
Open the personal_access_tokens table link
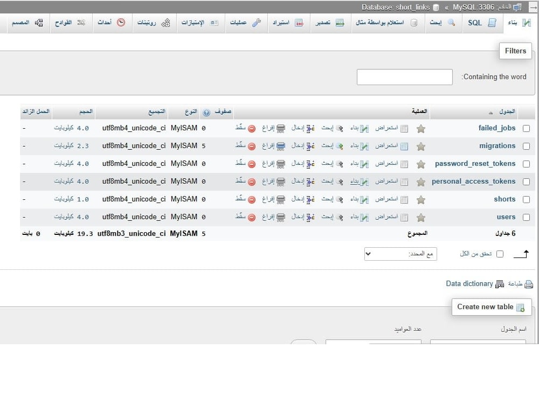coord(474,182)
